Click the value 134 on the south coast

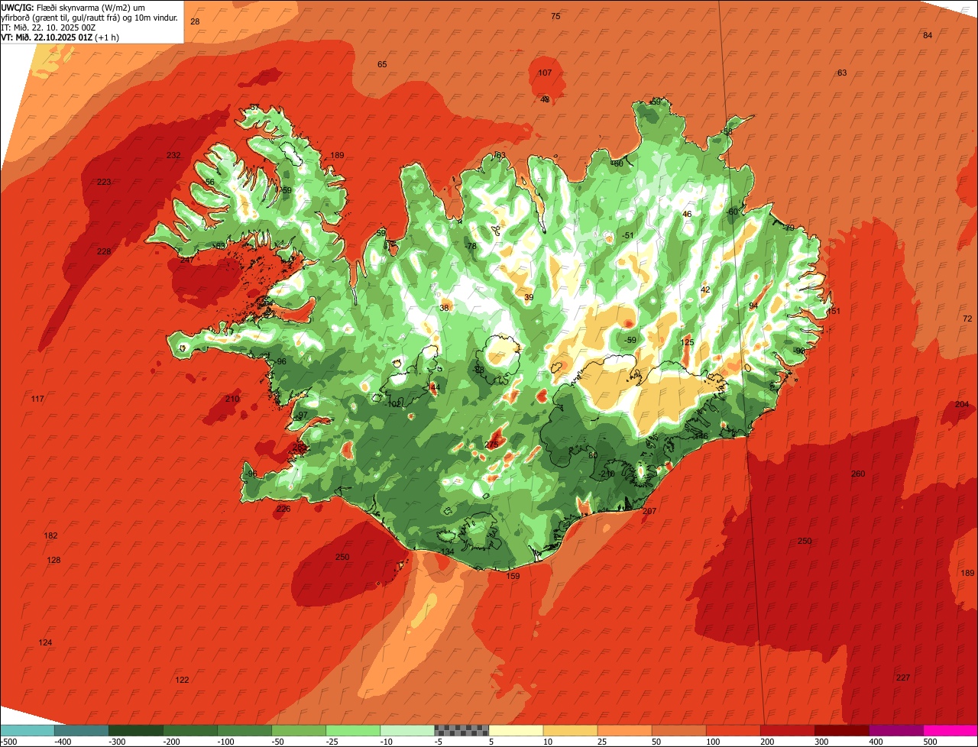tap(448, 551)
